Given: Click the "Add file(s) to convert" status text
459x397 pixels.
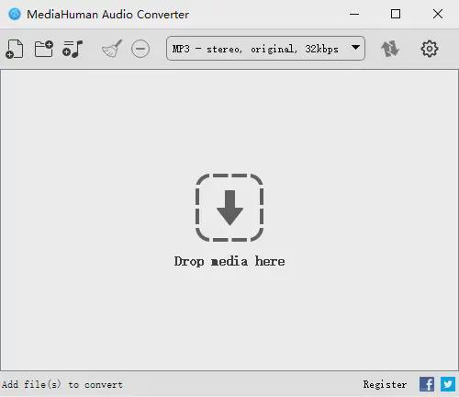Looking at the screenshot, I should pyautogui.click(x=62, y=384).
